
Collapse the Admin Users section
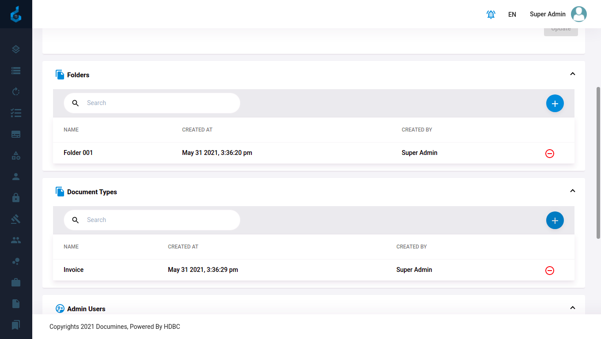[572, 308]
